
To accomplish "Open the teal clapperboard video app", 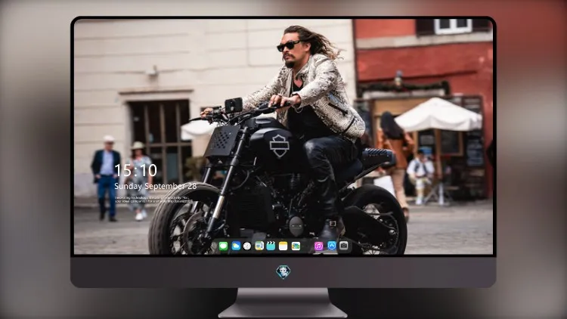I will [x=271, y=246].
